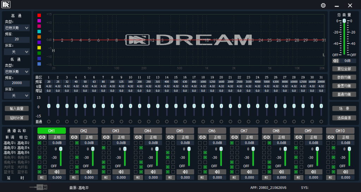Mute CH10 with its speaker icon

pos(345,172)
